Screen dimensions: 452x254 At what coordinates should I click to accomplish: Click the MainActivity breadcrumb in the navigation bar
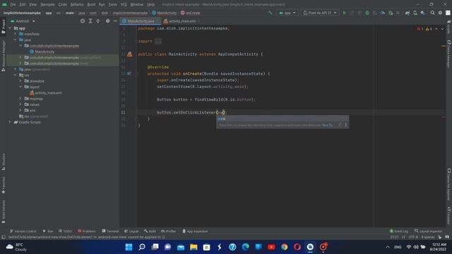[164, 13]
